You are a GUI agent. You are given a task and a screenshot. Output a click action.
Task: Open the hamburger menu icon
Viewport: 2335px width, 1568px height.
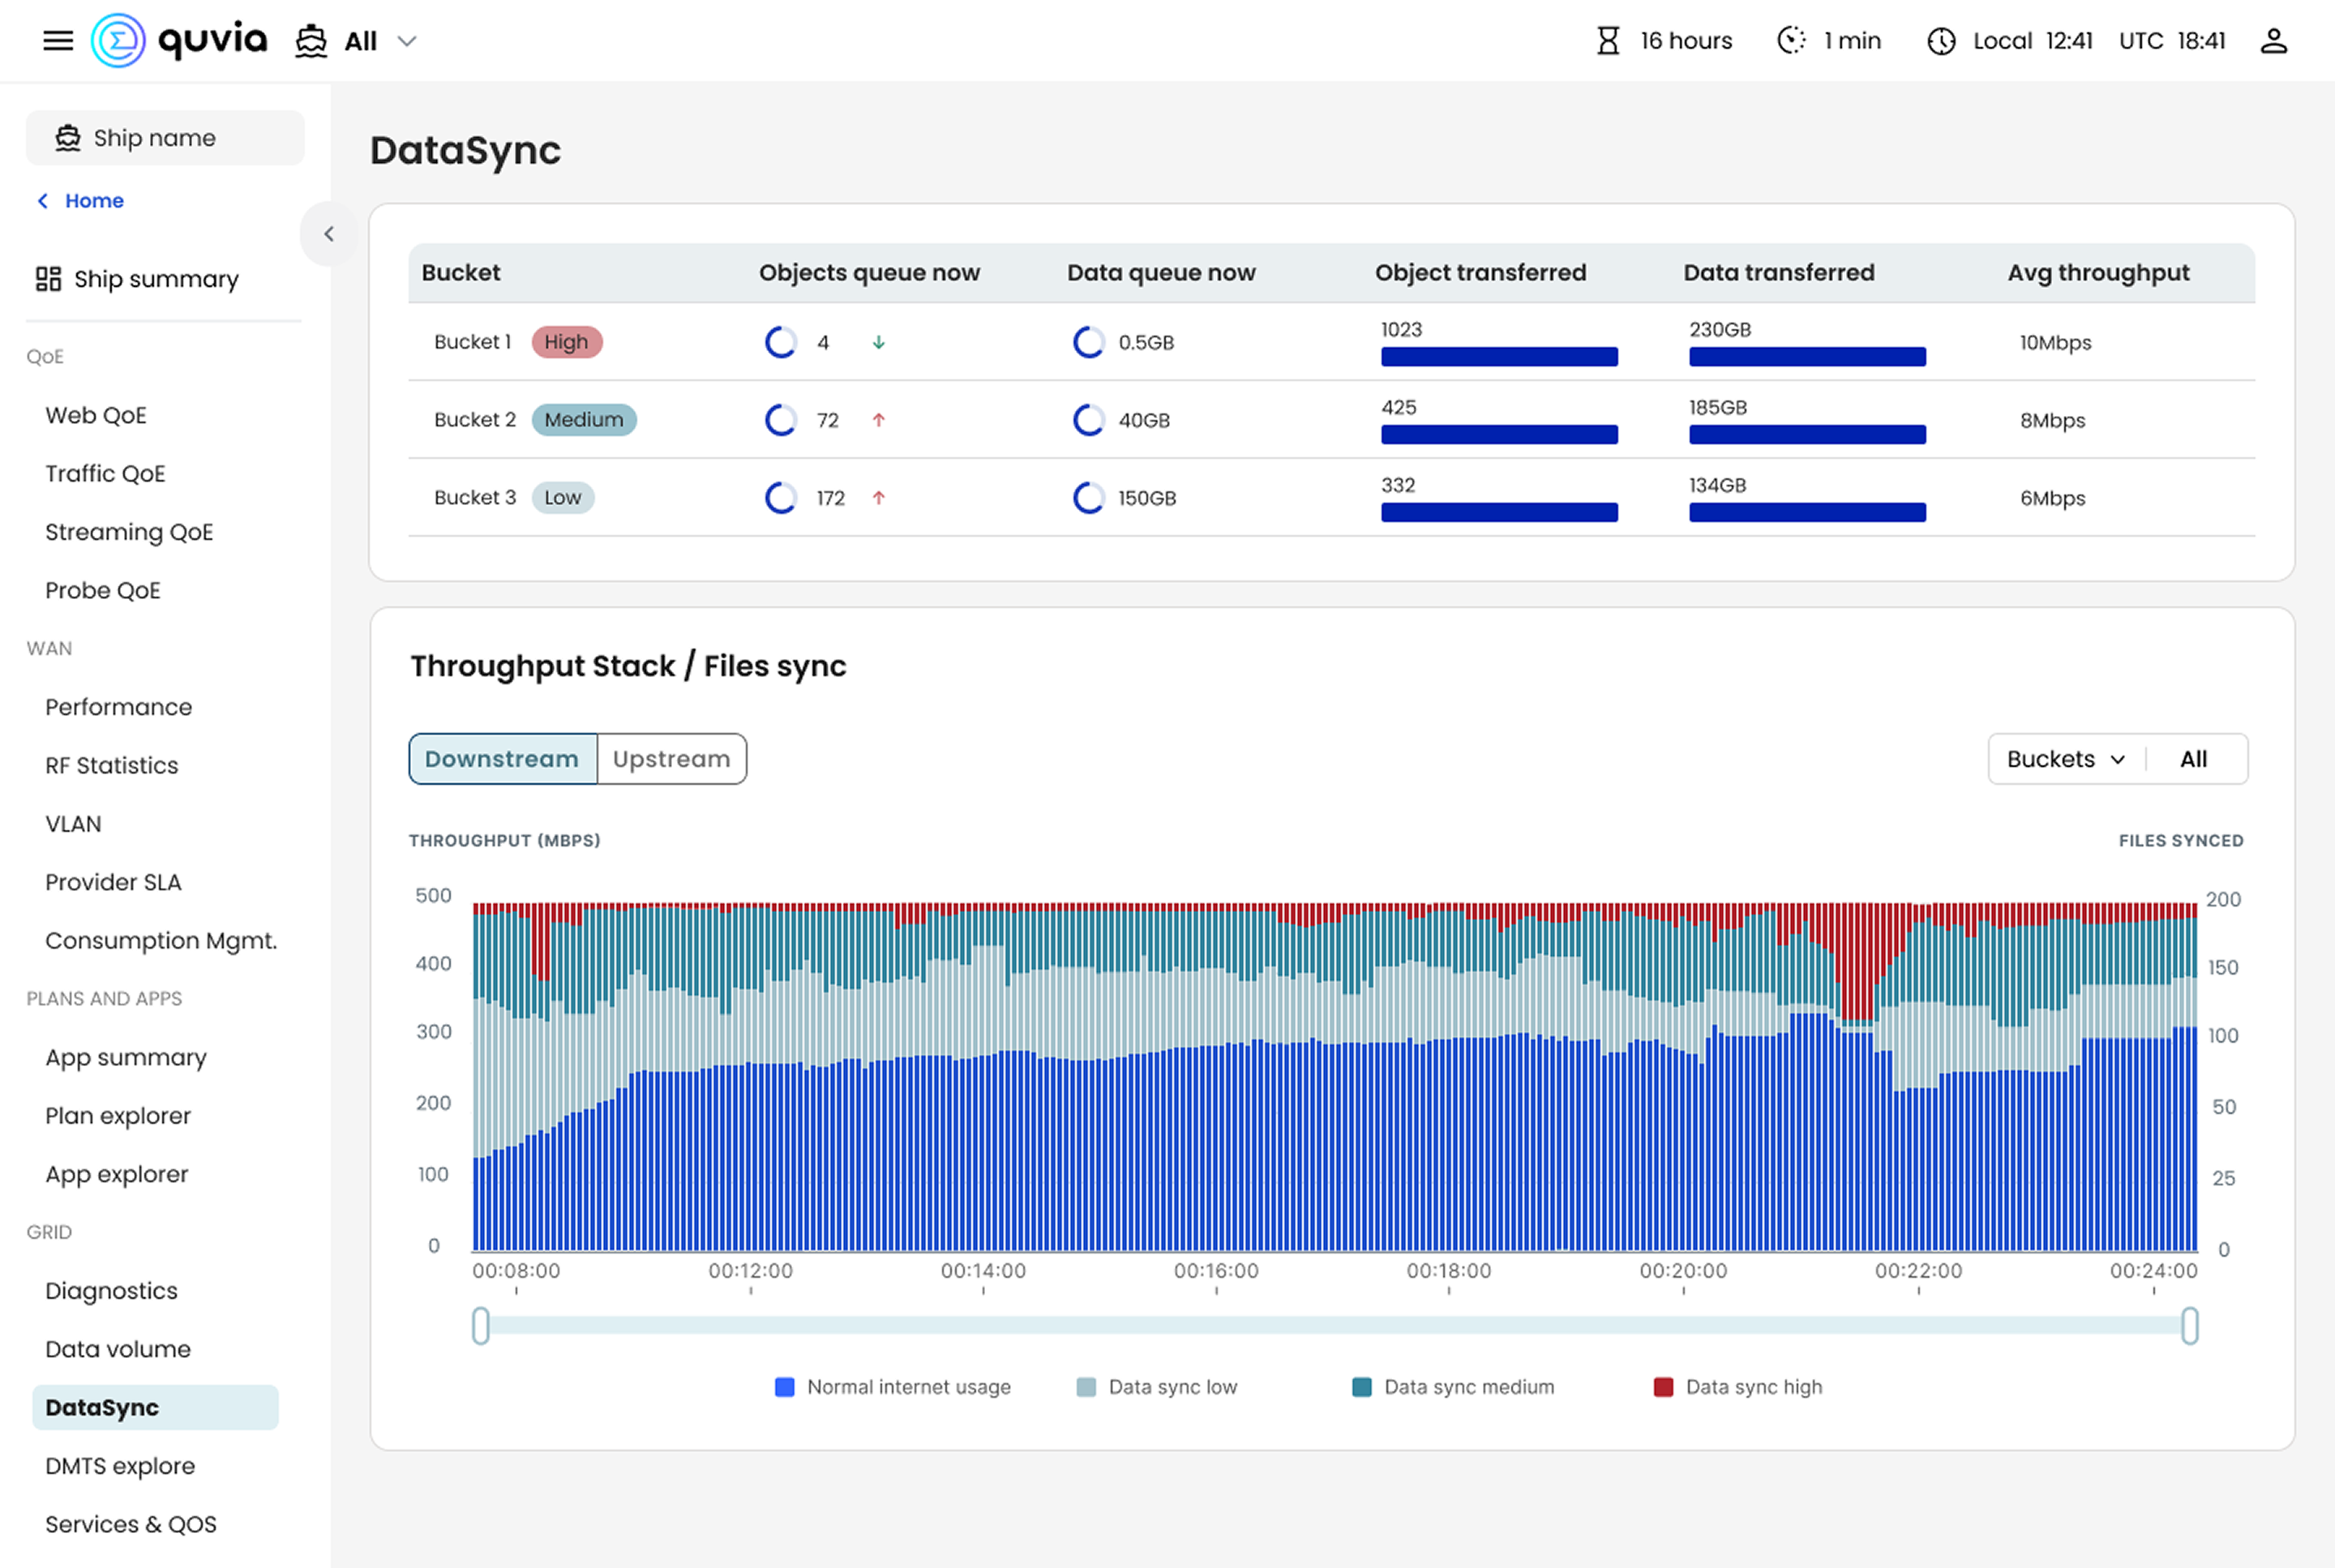coord(58,41)
